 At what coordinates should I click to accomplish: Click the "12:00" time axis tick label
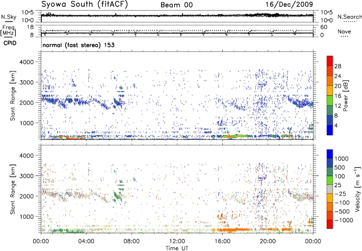(177, 241)
